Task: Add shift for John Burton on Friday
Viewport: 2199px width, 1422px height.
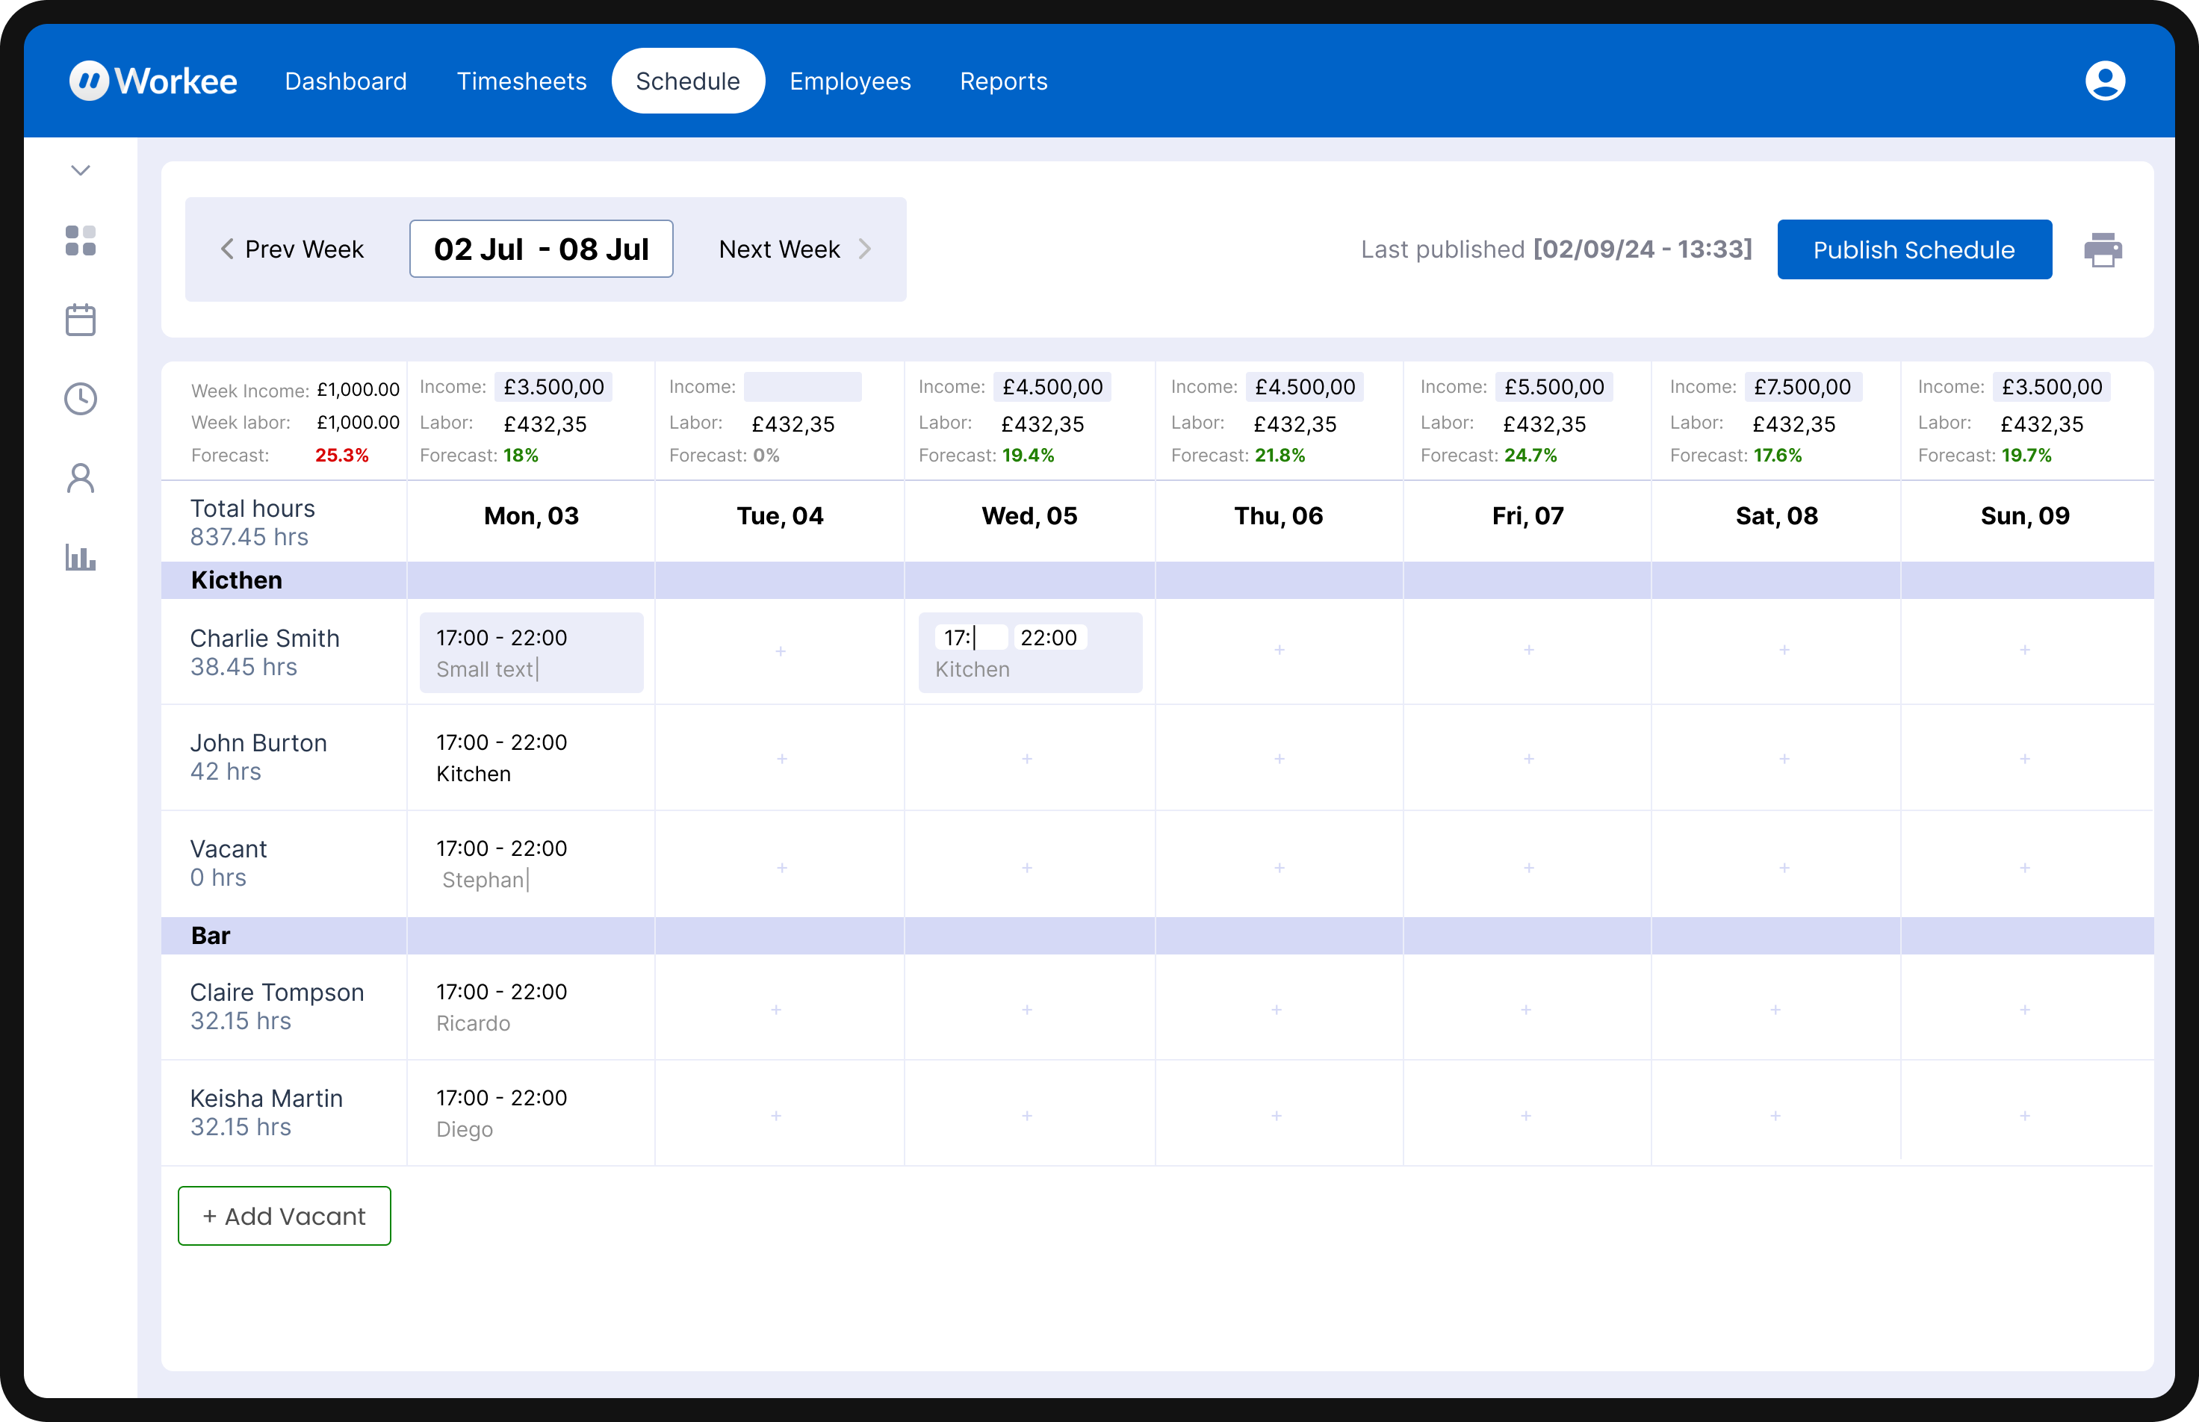Action: coord(1528,759)
